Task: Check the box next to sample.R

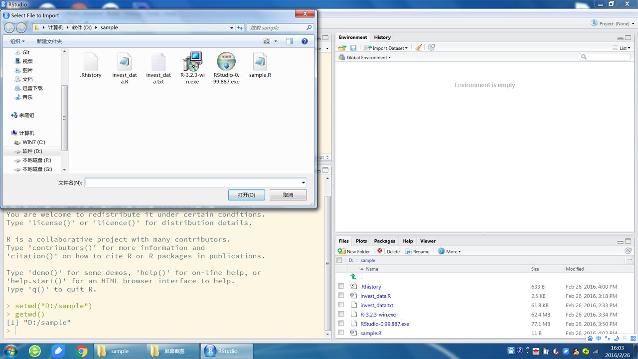Action: (341, 333)
